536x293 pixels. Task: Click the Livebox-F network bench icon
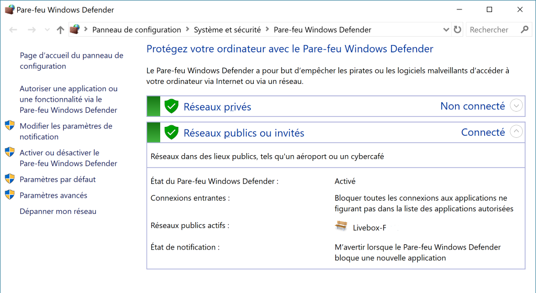point(341,226)
